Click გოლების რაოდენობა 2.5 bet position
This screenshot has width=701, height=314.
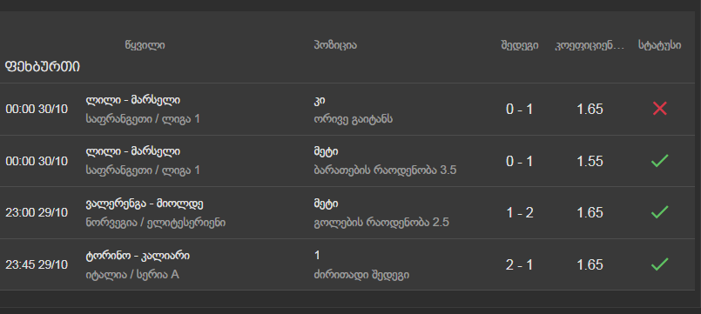381,223
